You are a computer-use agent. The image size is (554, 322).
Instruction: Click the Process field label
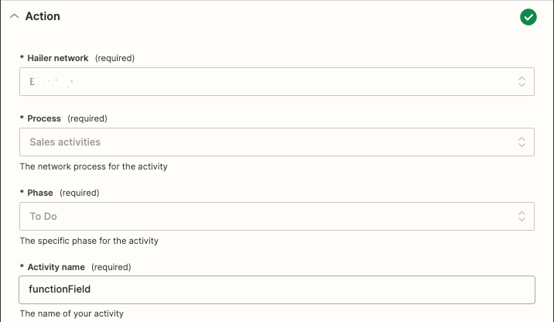point(44,118)
